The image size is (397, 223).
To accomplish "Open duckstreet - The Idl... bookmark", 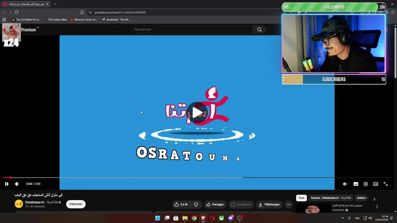I will [116, 20].
